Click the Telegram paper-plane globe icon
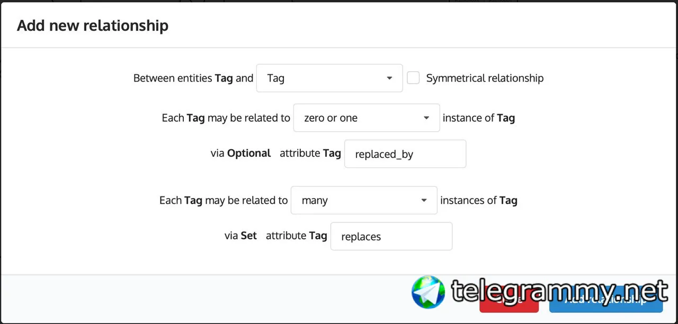This screenshot has width=678, height=324. (x=428, y=292)
